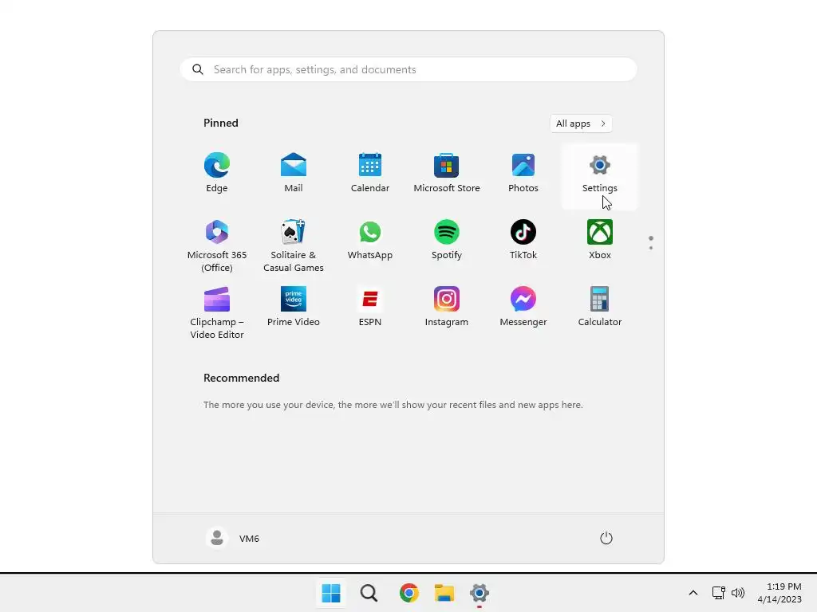817x612 pixels.
Task: Launch the TikTok app
Action: tap(523, 241)
